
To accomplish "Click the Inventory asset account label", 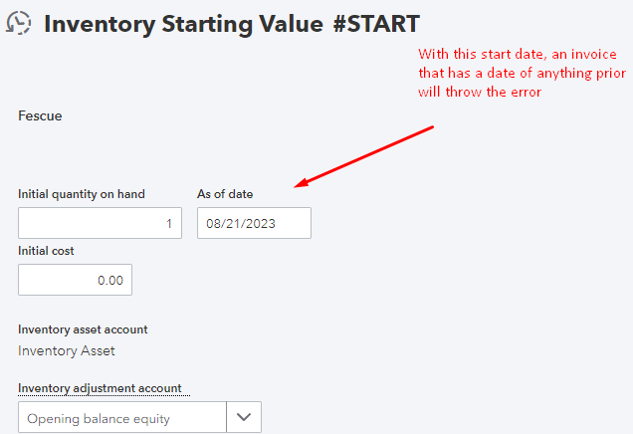I will tap(83, 329).
